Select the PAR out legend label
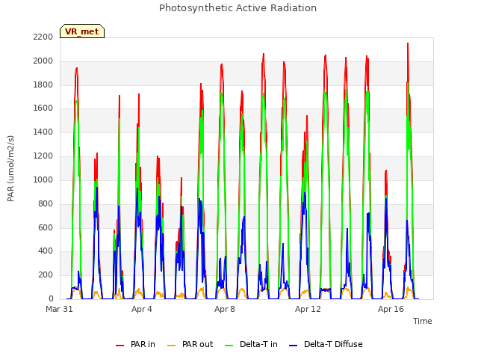478x359 pixels. 197,344
